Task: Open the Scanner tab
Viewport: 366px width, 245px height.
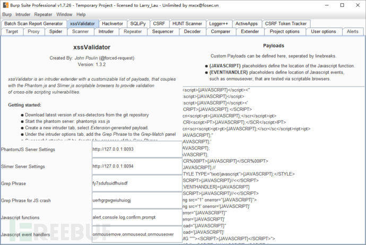Action: 80,31
